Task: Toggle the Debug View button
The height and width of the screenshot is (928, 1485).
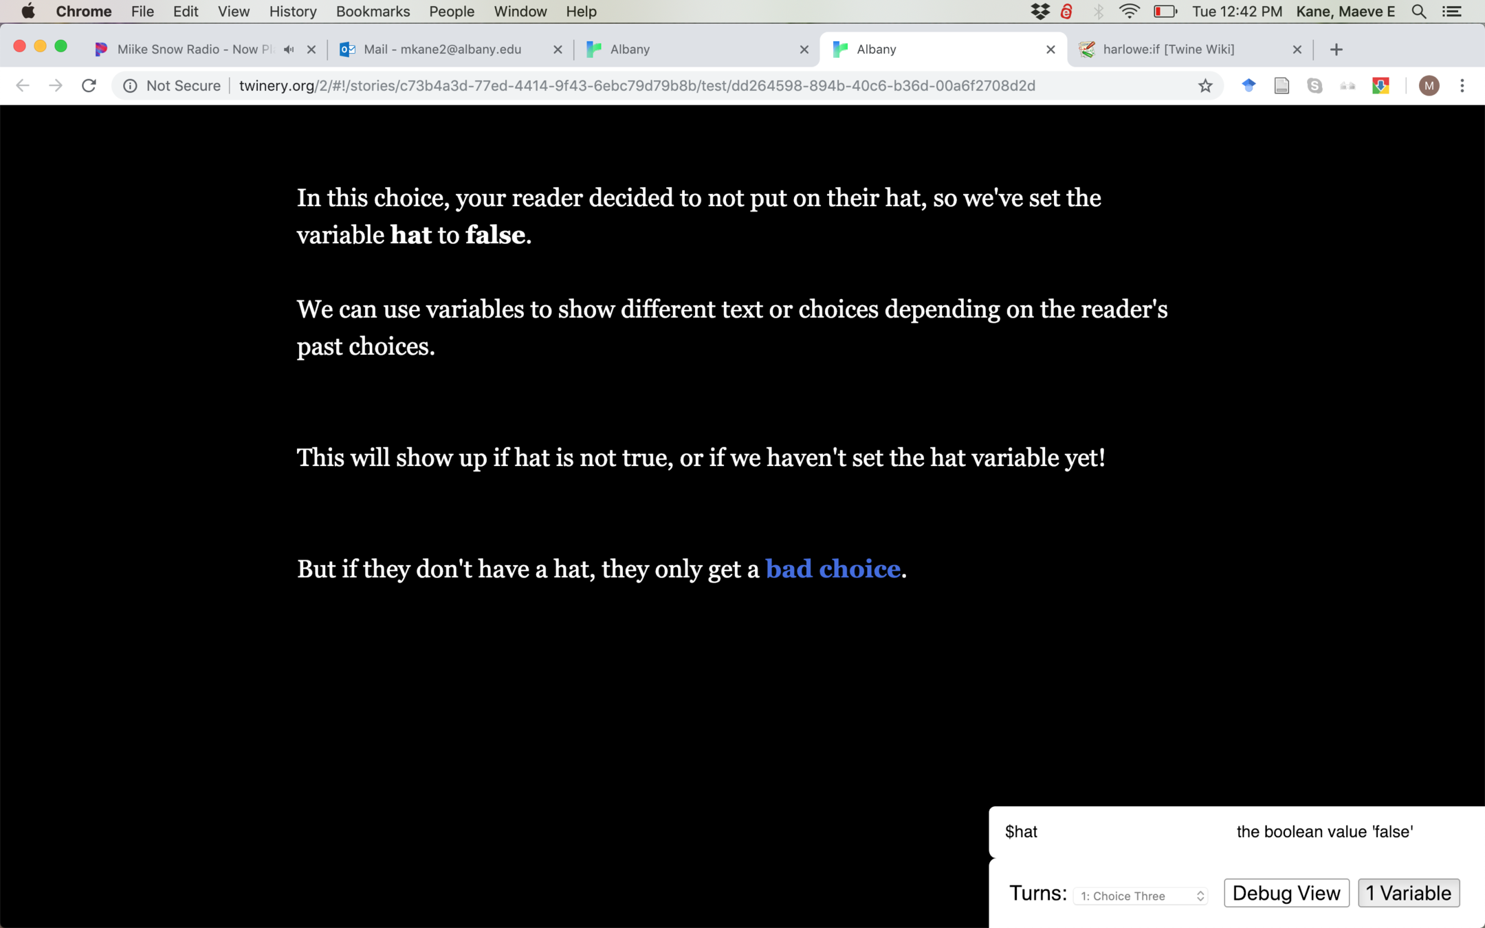Action: 1286,893
